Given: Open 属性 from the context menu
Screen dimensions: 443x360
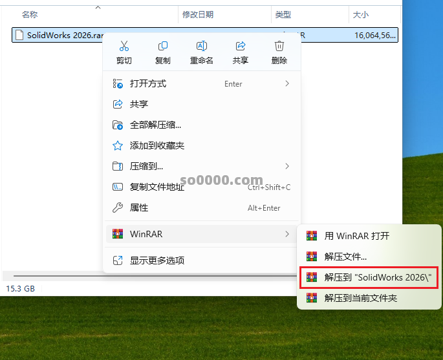Looking at the screenshot, I should [202, 207].
